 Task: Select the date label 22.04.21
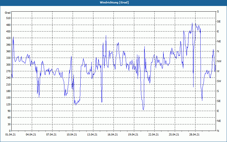click(153, 135)
